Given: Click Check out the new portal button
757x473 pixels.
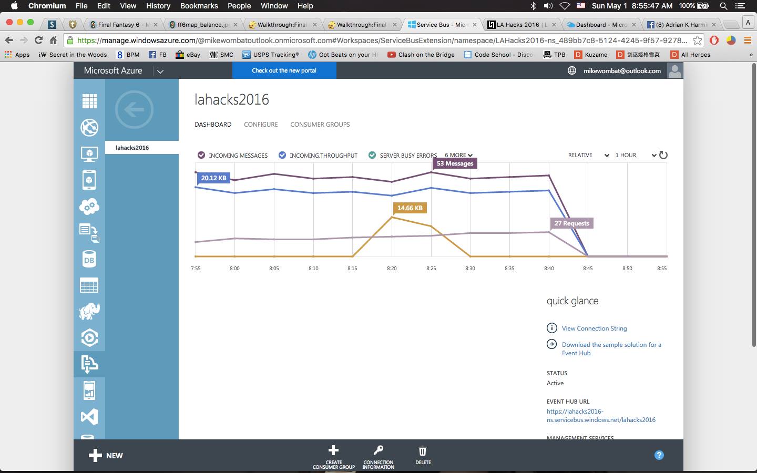Looking at the screenshot, I should point(284,70).
